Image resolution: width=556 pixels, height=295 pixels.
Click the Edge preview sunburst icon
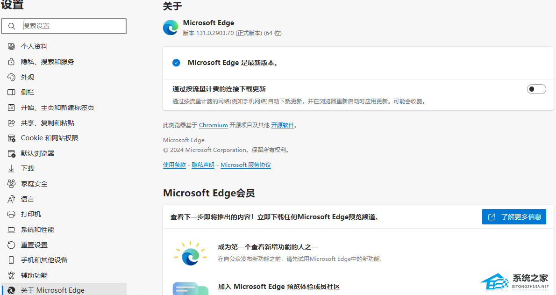191,254
